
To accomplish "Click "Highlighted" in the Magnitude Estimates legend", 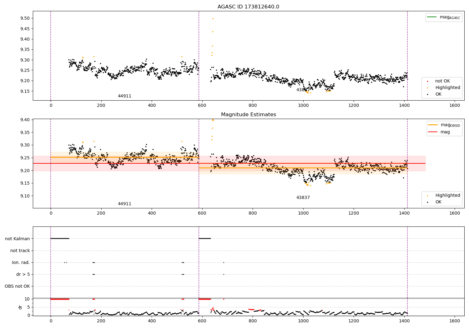I will [x=448, y=196].
